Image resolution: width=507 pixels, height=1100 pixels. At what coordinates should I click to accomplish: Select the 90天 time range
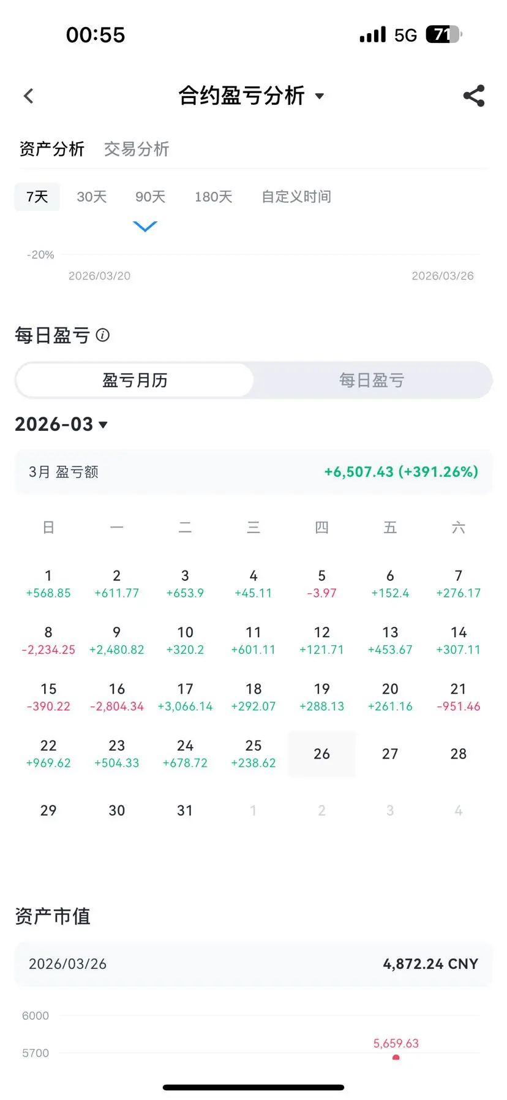150,197
